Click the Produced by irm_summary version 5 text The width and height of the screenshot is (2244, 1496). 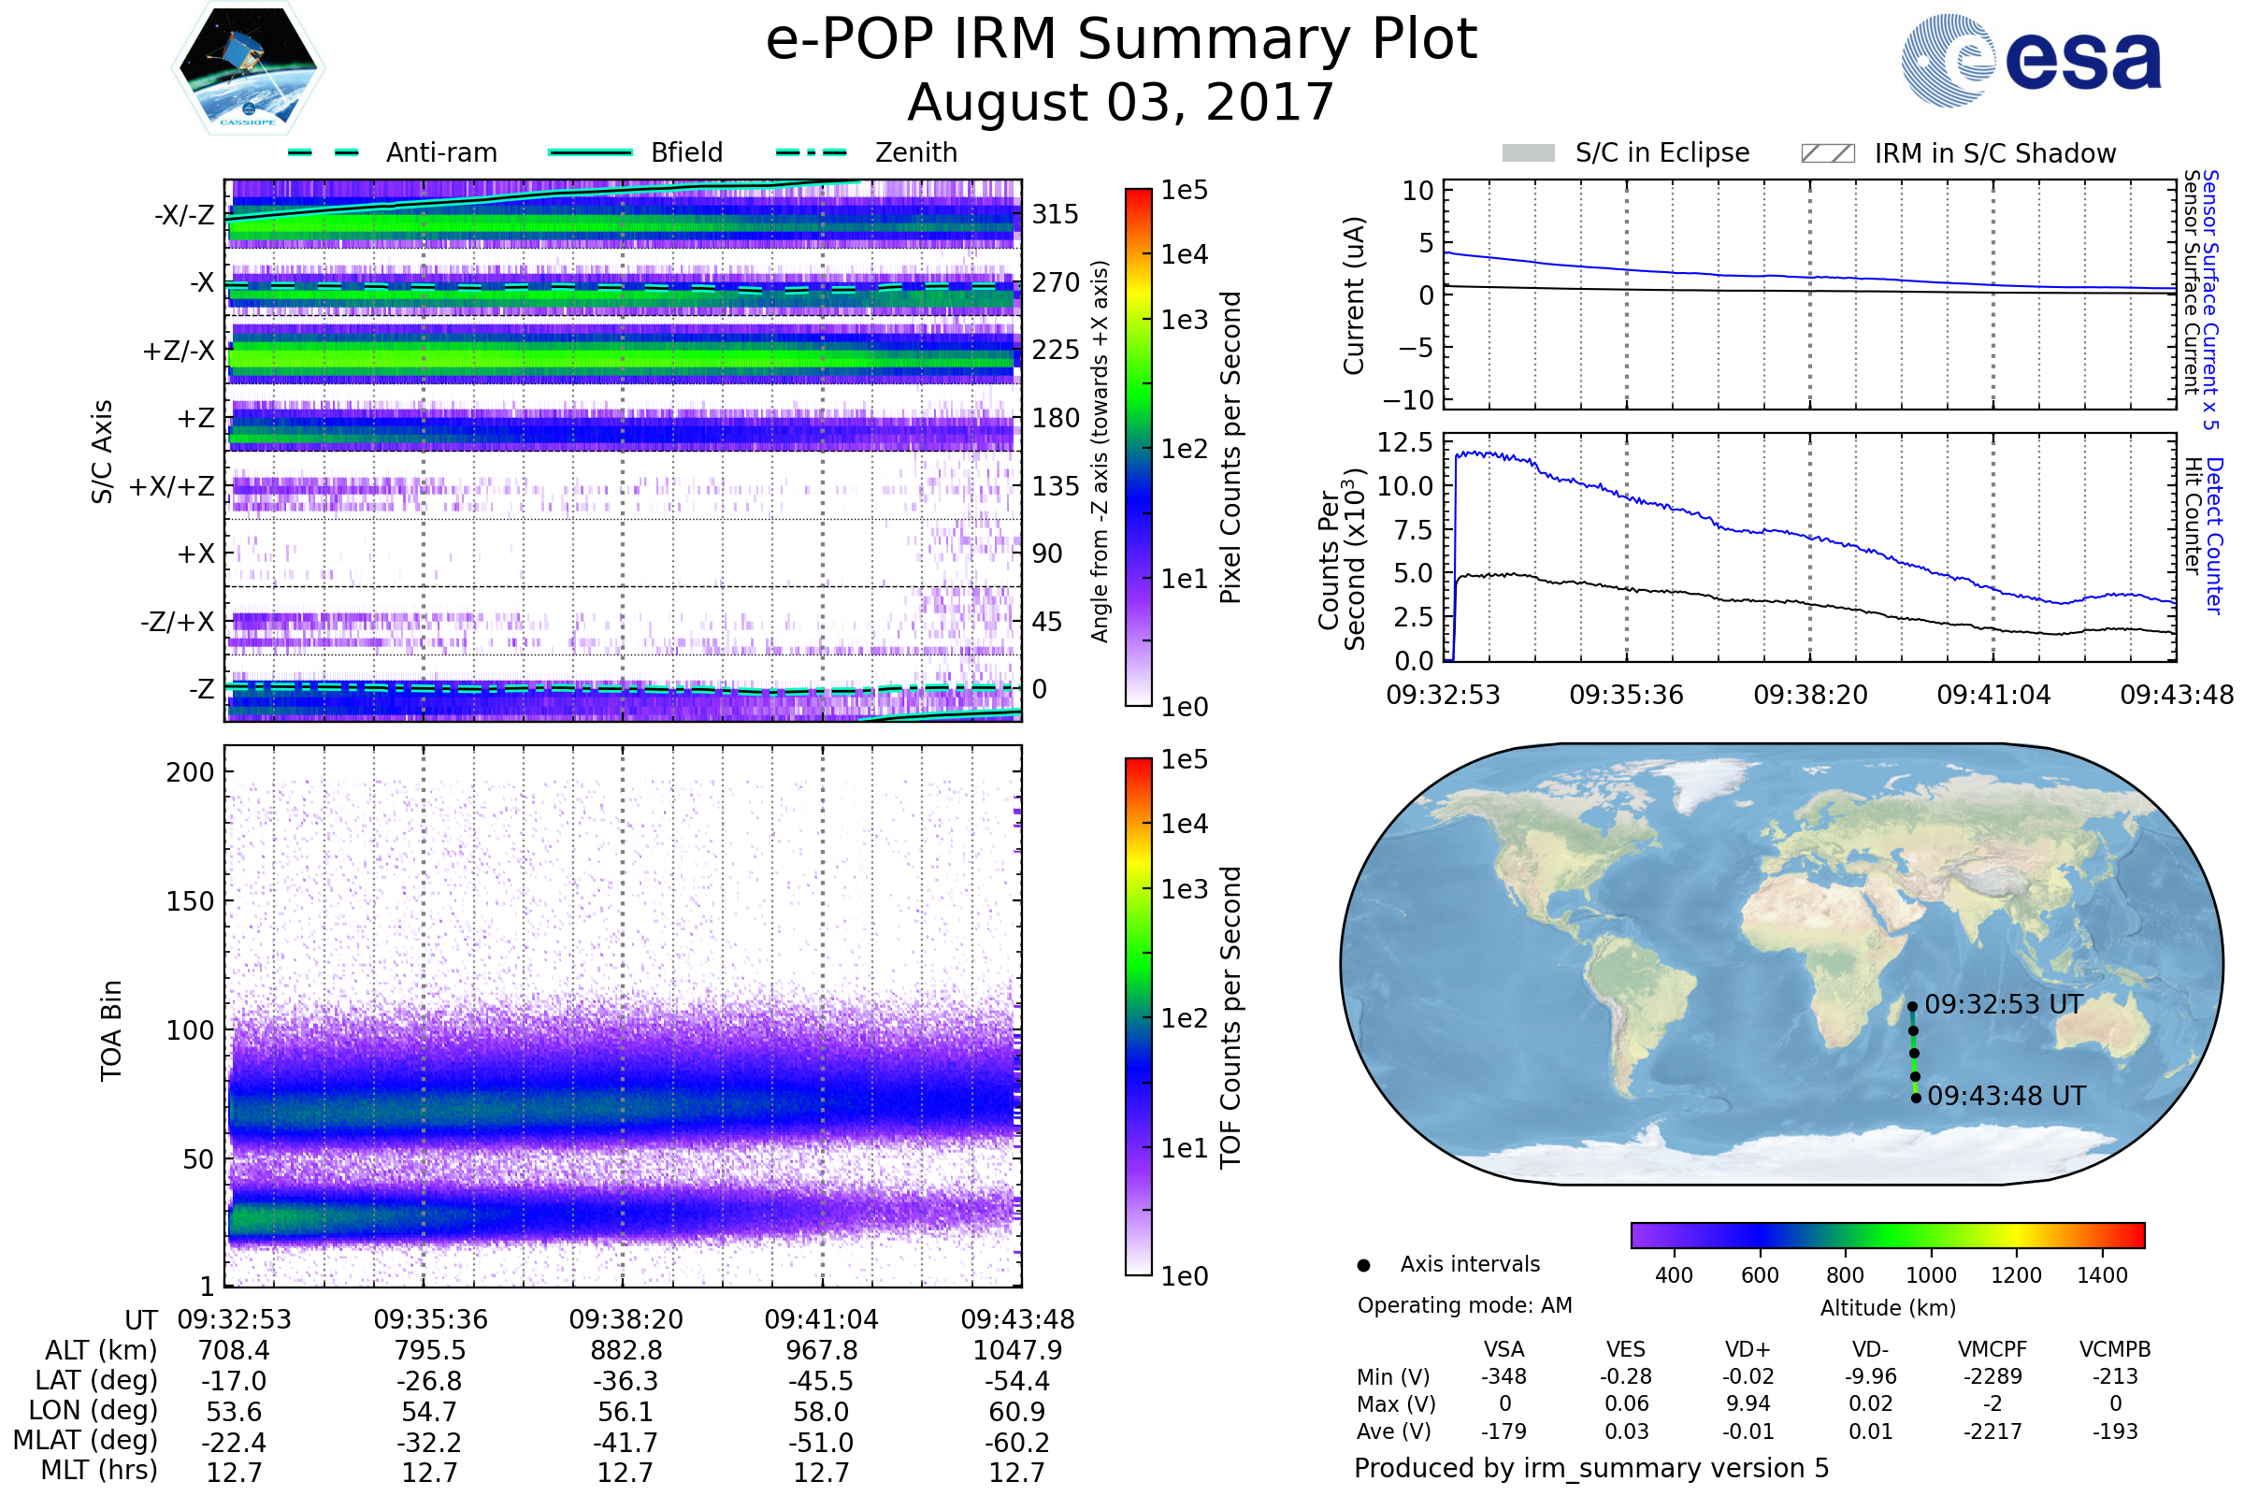[1591, 1468]
